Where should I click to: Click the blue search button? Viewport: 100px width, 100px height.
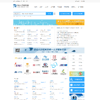pos(49,14)
